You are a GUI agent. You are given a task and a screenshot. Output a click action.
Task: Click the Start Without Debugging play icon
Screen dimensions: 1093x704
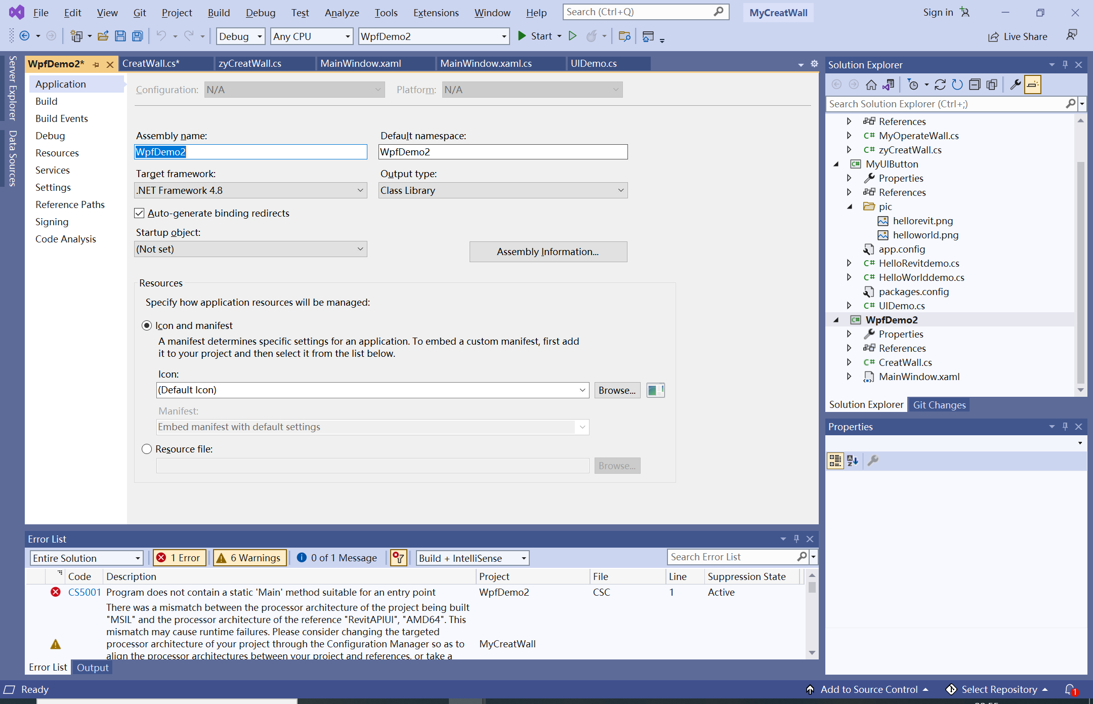[572, 36]
